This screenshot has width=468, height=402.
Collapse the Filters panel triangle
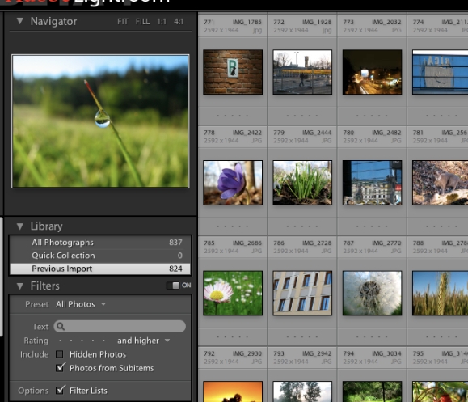(x=20, y=286)
